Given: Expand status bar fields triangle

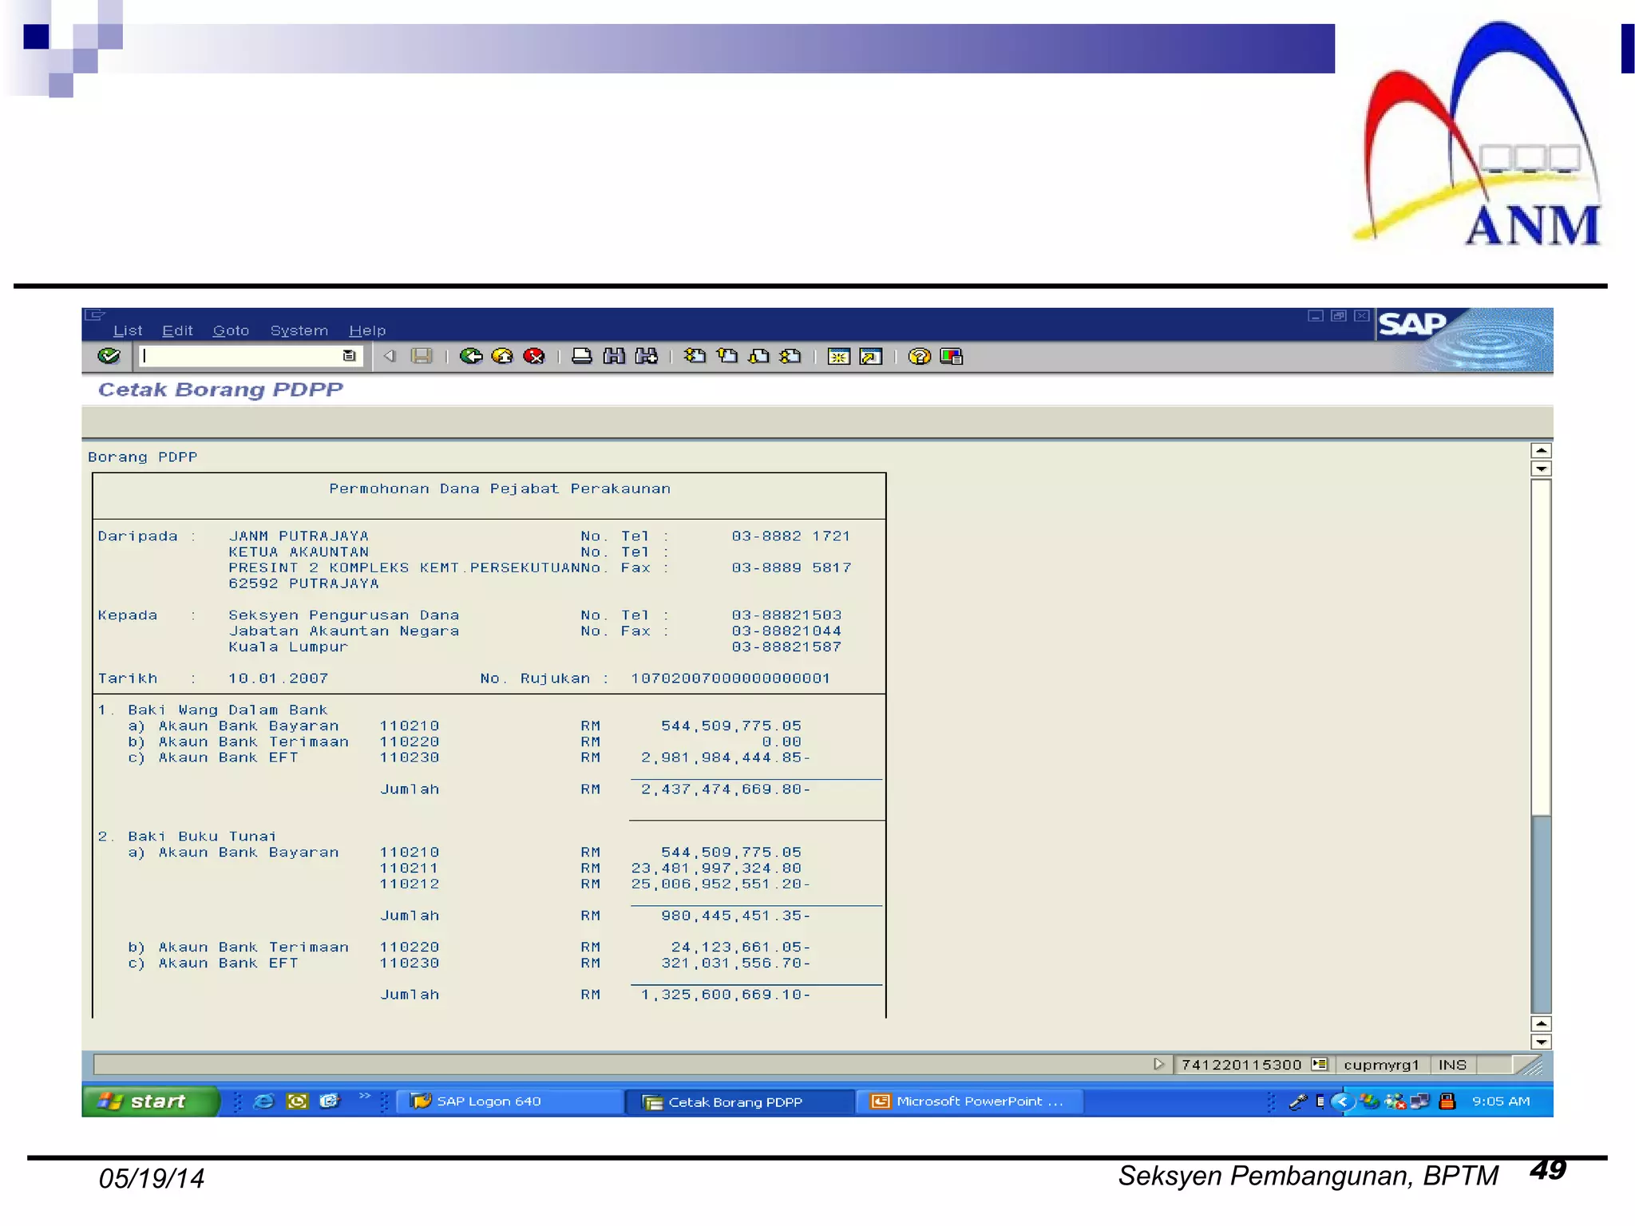Looking at the screenshot, I should click(1158, 1064).
